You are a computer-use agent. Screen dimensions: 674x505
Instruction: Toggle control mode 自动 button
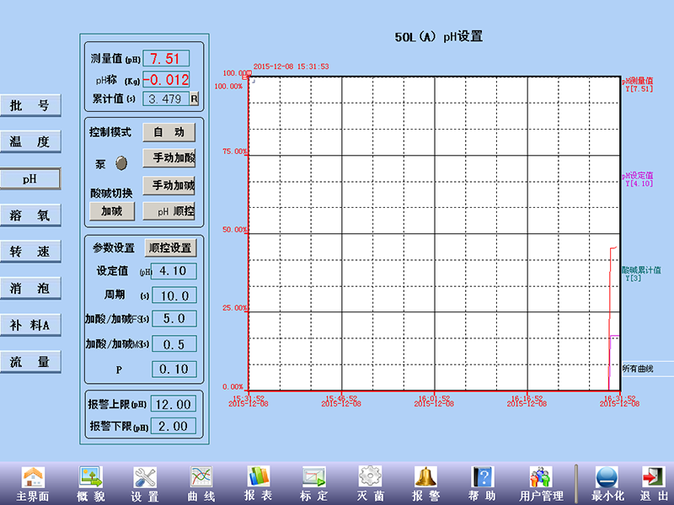click(x=168, y=132)
